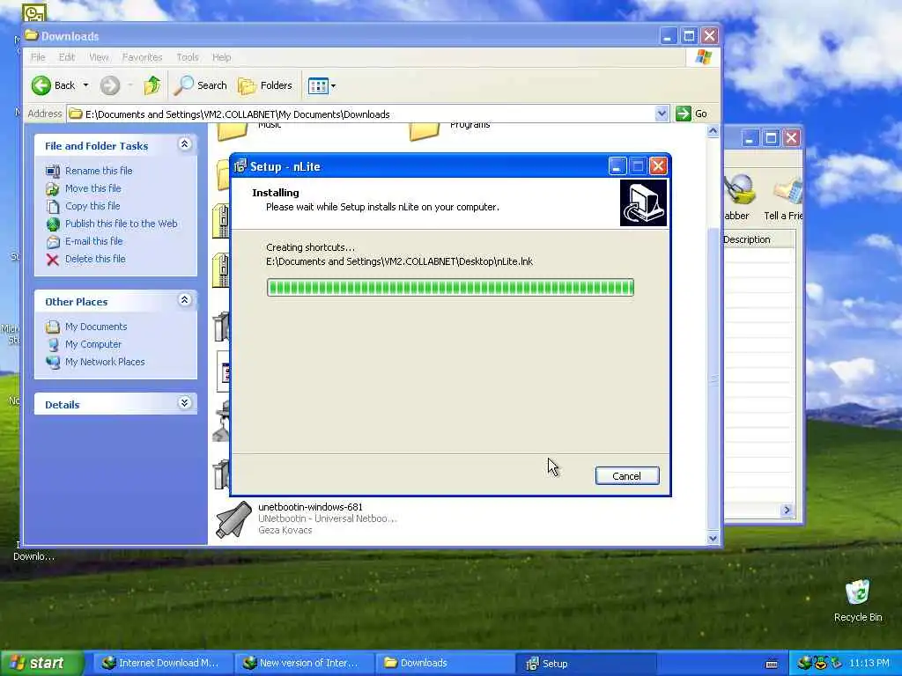Screen dimensions: 902x676
Task: Click the Windows flag logo in Explorer
Action: pyautogui.click(x=703, y=57)
